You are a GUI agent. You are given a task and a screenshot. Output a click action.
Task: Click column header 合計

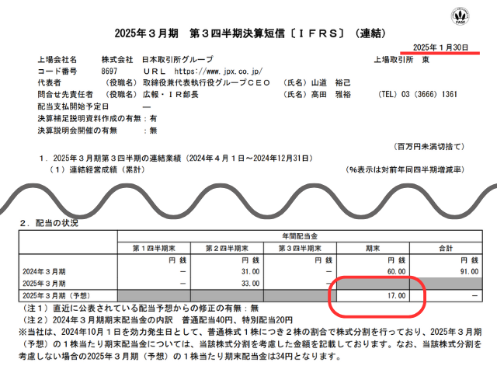[x=446, y=249]
